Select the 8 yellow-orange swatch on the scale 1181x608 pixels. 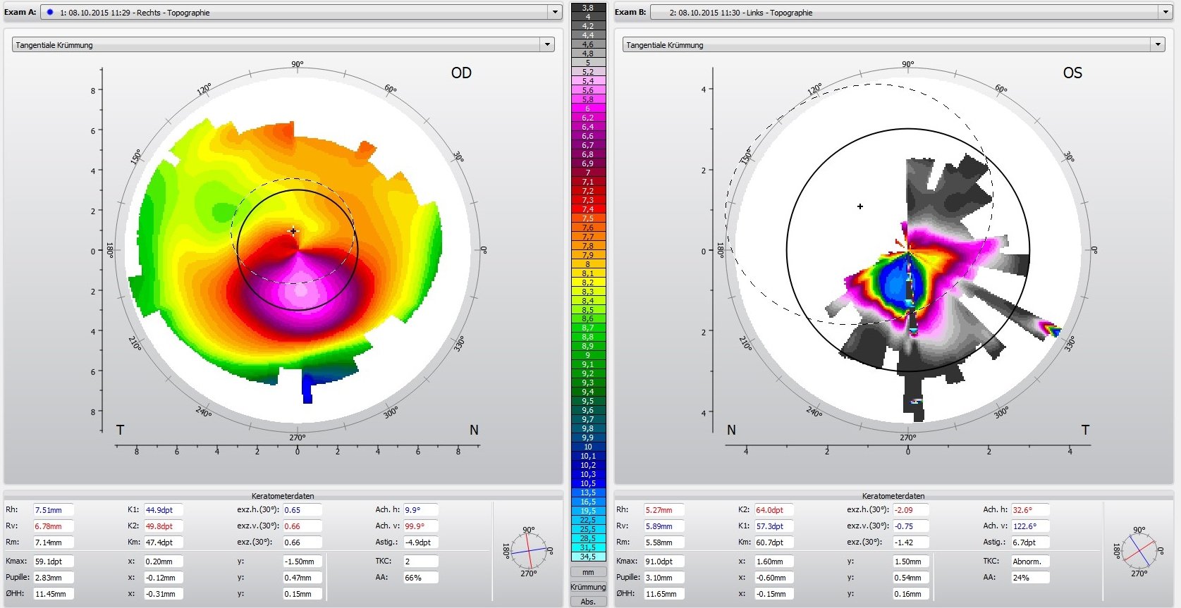[x=588, y=264]
